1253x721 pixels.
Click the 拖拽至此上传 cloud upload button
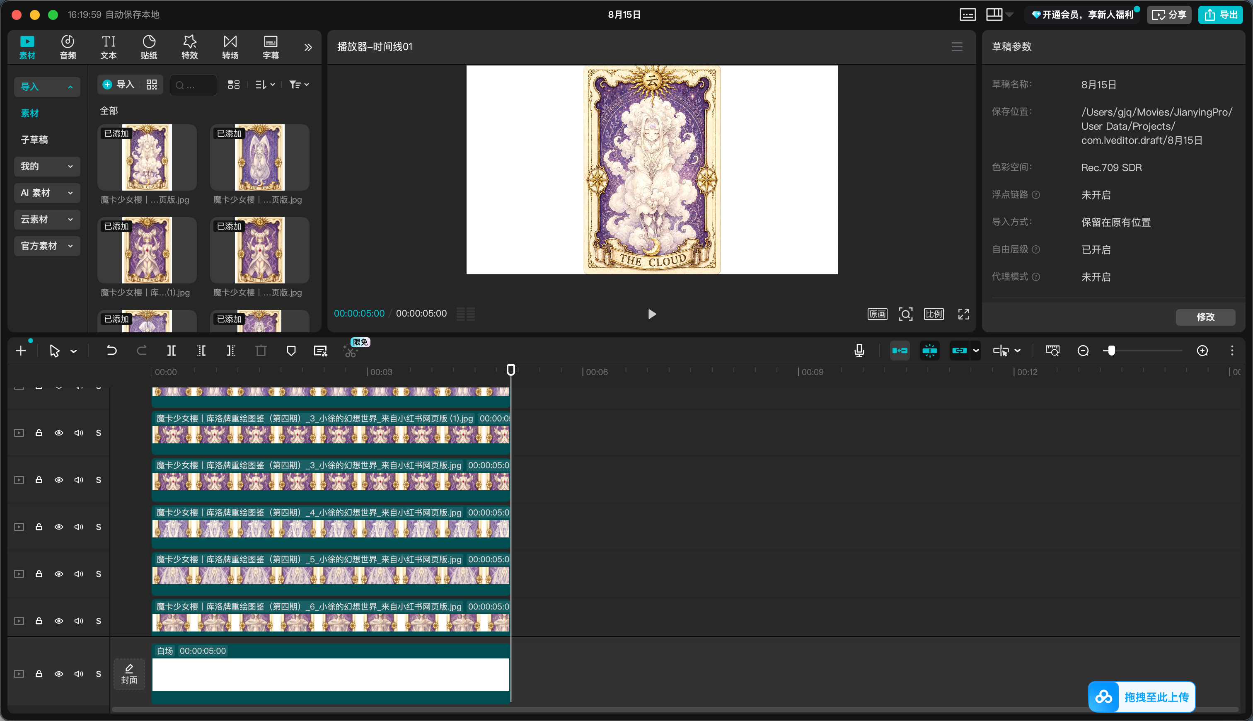coord(1142,697)
